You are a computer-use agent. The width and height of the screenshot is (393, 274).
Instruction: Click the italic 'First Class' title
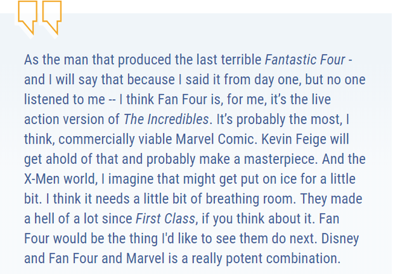[x=165, y=218]
